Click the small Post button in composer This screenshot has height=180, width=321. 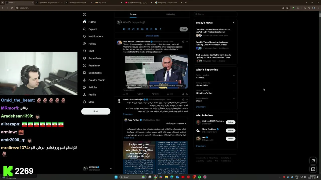(x=184, y=29)
